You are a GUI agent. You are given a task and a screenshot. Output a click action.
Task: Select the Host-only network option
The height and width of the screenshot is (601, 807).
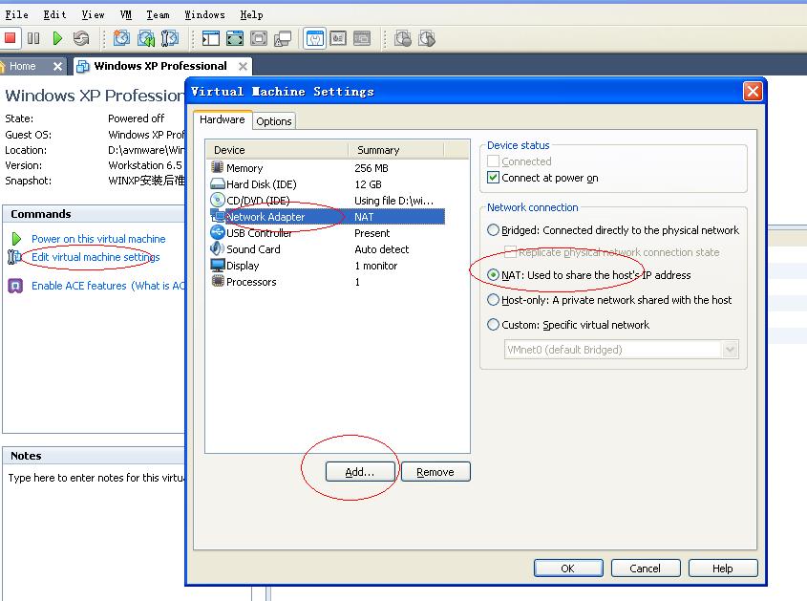(493, 300)
